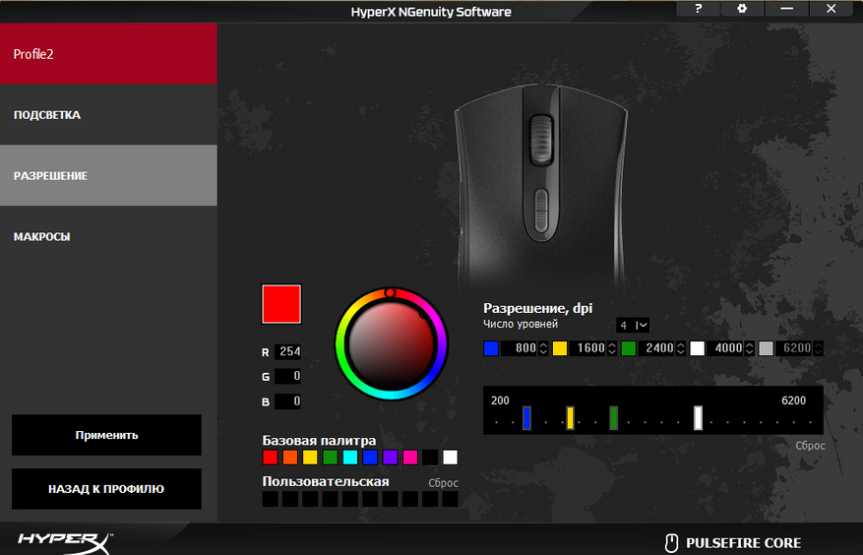Click the mouse scroll wheel on image

point(541,139)
